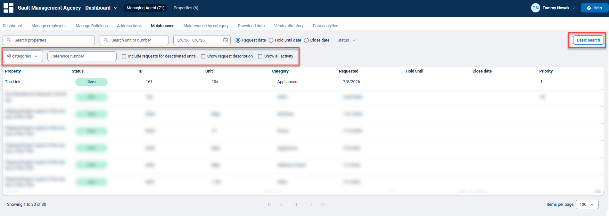Expand the agency dashboard title dropdown
Viewport: 609px width, 216px height.
pyautogui.click(x=116, y=8)
